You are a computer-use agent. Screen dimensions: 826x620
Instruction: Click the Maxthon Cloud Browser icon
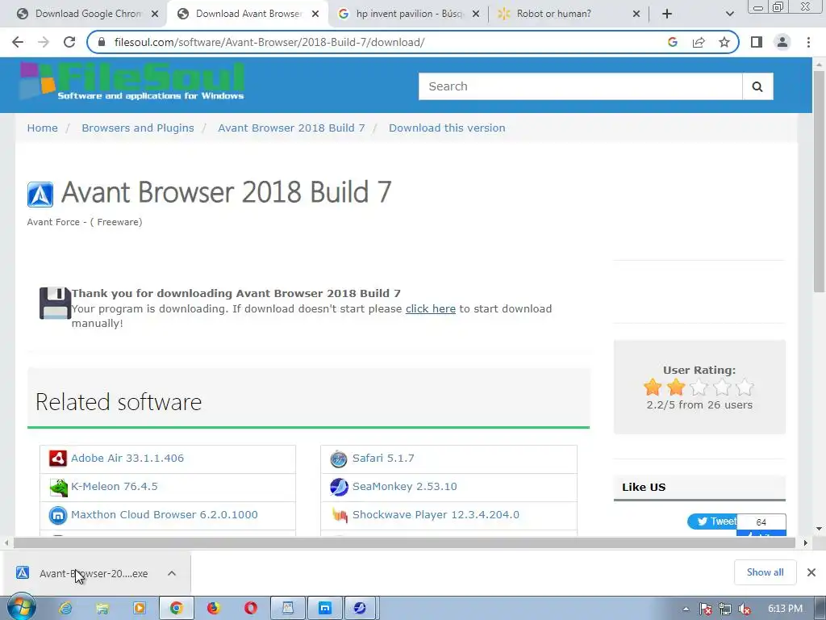tap(58, 515)
